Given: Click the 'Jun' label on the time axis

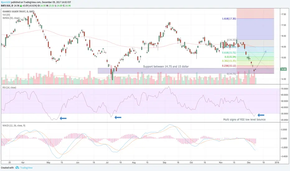Looking at the screenshot, I should click(x=78, y=163).
